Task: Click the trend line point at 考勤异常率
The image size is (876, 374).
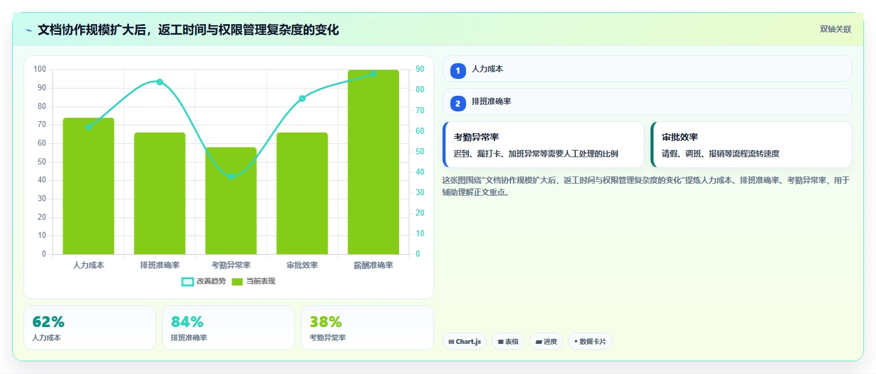Action: [231, 176]
